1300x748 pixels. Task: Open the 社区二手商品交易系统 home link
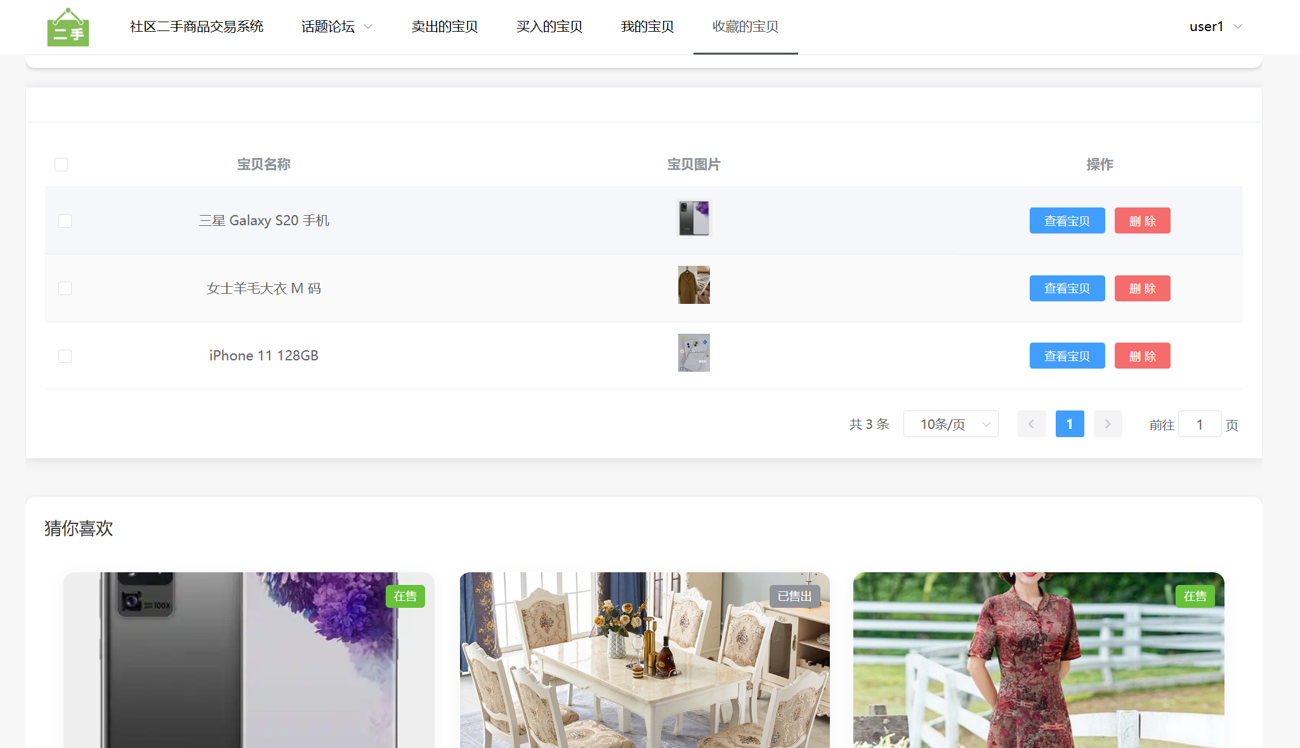pos(197,27)
